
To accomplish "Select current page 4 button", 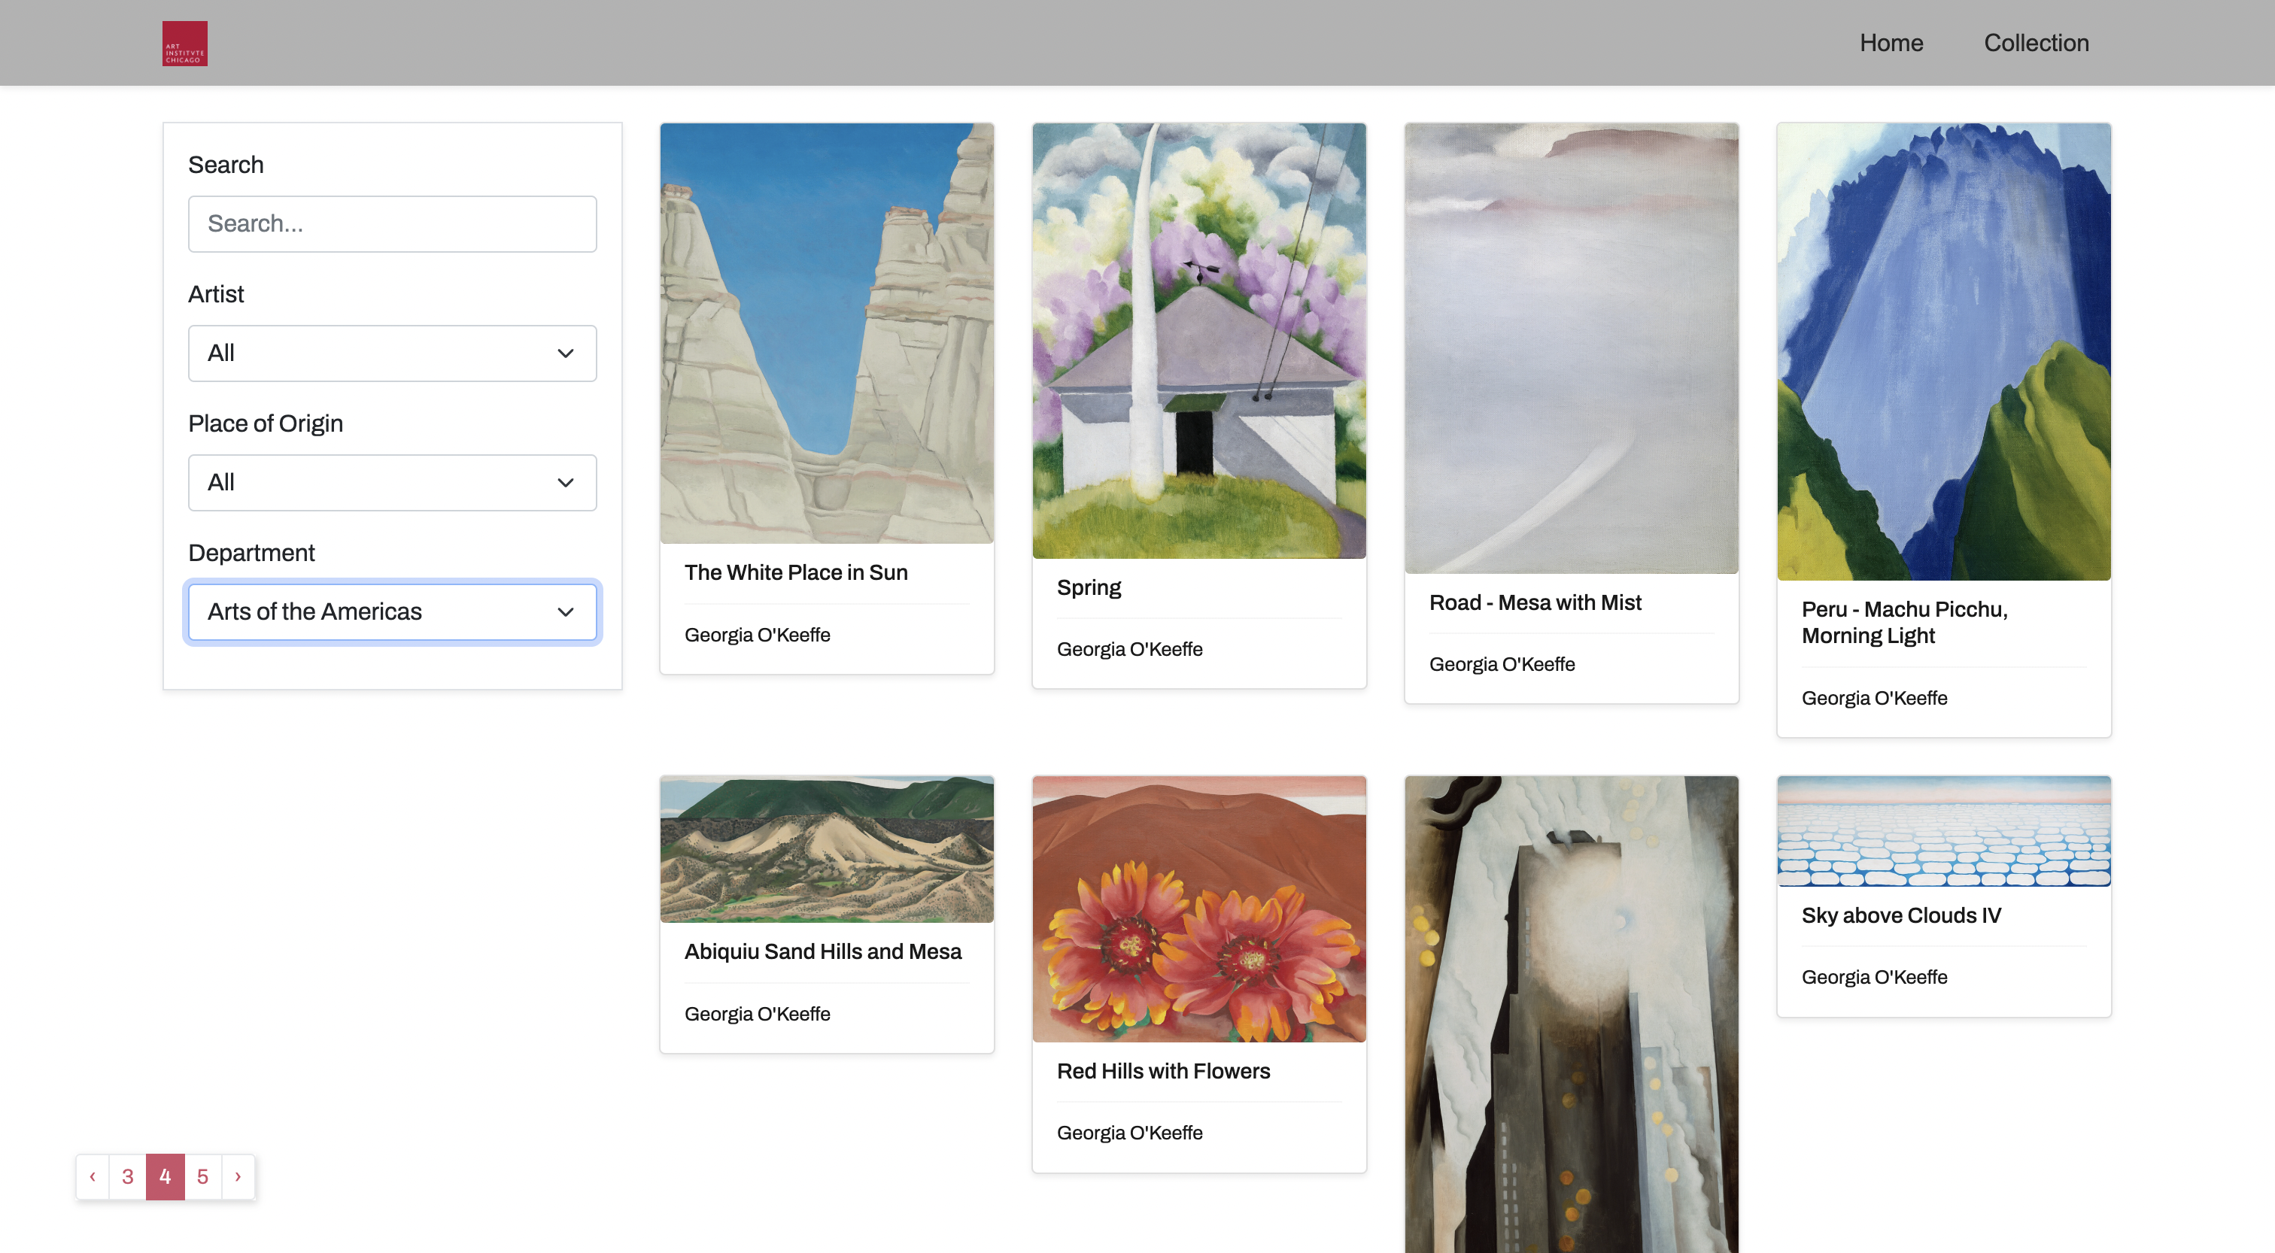I will [166, 1176].
